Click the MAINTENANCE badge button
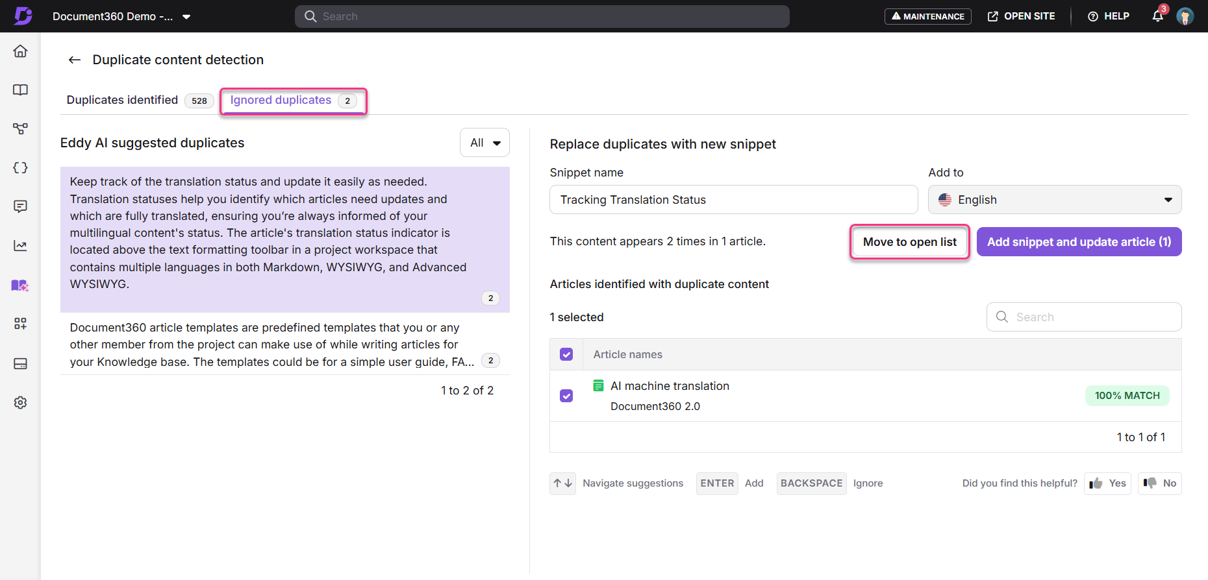1208x580 pixels. [x=927, y=16]
